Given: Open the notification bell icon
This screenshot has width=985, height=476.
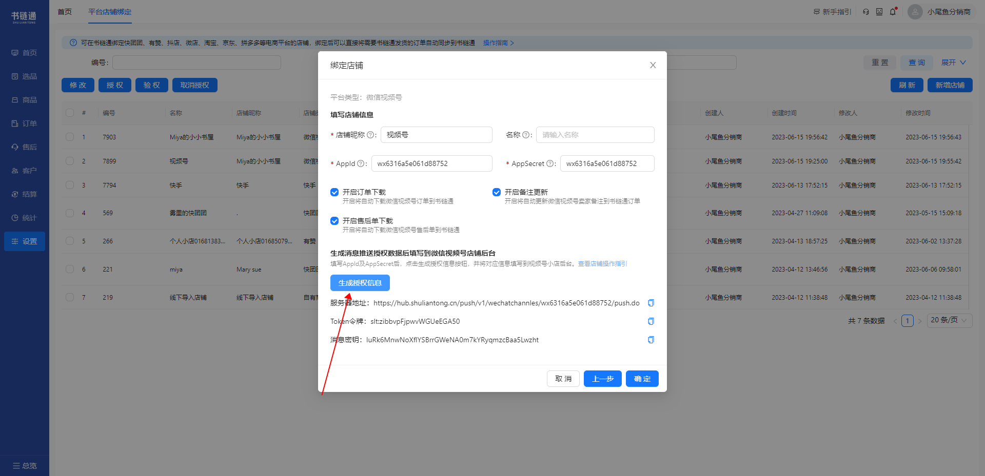Looking at the screenshot, I should [x=893, y=11].
